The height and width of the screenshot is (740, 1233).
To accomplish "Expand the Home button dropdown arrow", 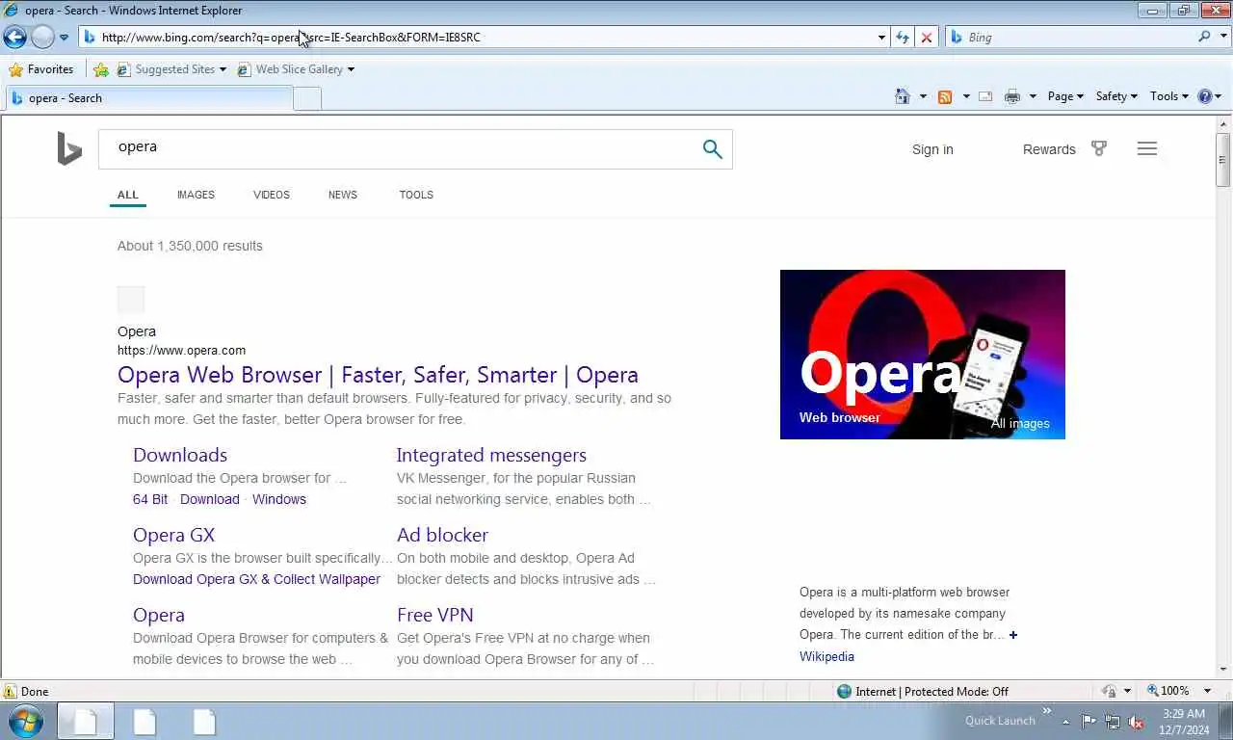I will click(x=923, y=96).
